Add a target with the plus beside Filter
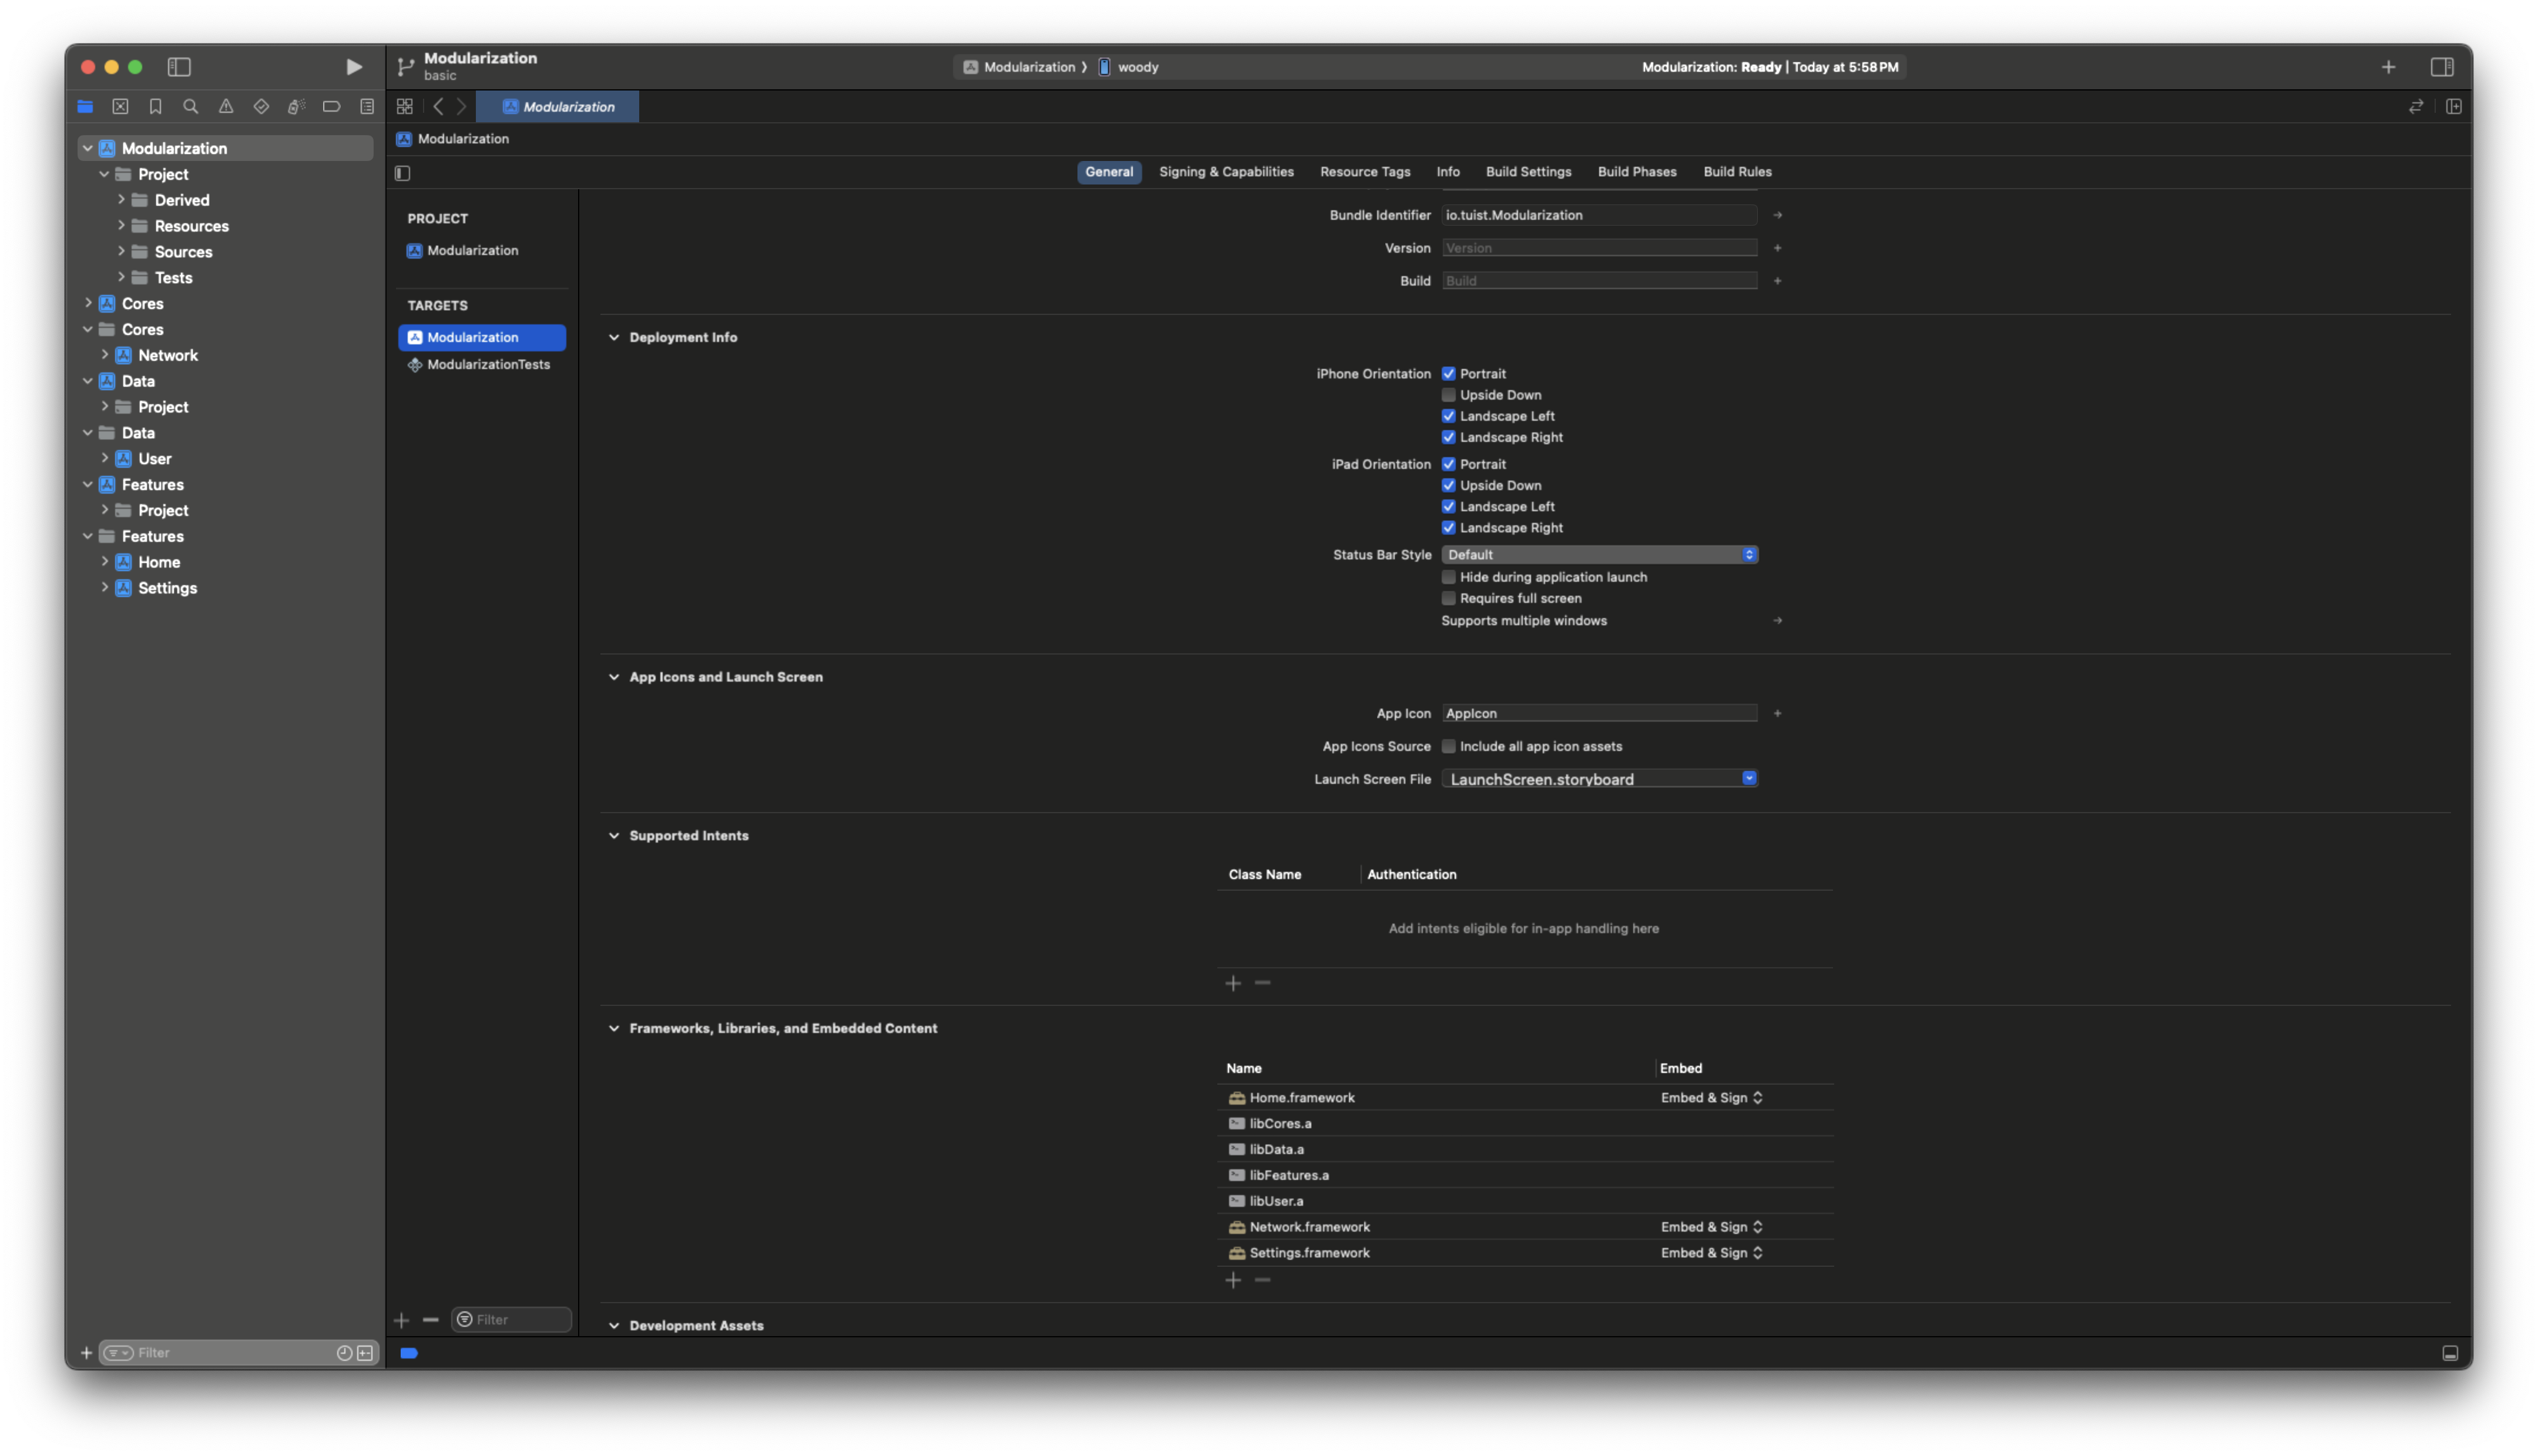Viewport: 2538px width, 1456px height. coord(402,1320)
